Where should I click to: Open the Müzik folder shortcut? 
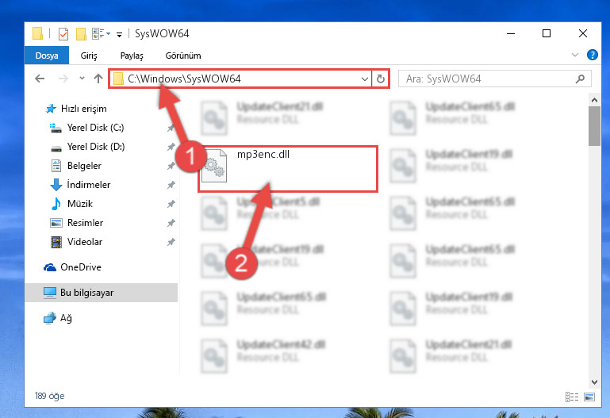pos(80,204)
